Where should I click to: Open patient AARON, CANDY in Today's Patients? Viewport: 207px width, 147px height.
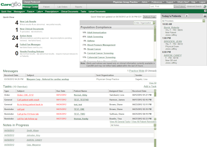[x=173, y=55]
